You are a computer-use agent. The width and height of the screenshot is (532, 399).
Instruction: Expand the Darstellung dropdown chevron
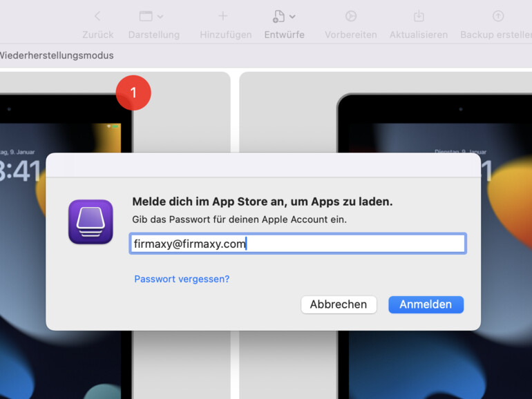point(160,17)
